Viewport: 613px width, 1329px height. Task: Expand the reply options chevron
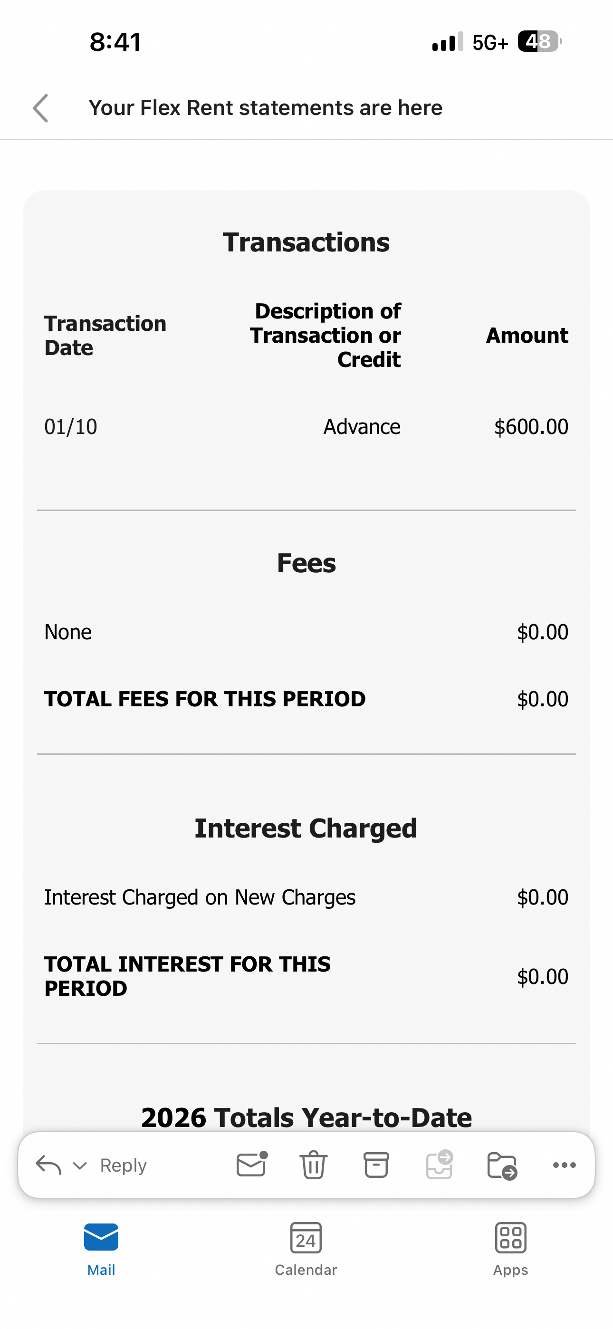80,1165
